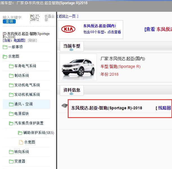Click the open folder icon beside top-level 示意图

[x=5, y=57]
